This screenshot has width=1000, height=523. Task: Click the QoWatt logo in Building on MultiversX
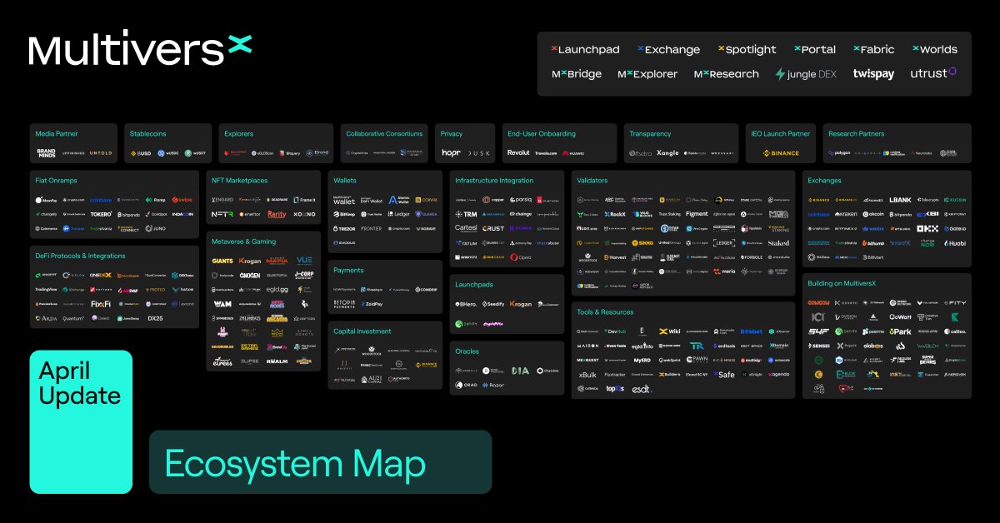pyautogui.click(x=900, y=317)
